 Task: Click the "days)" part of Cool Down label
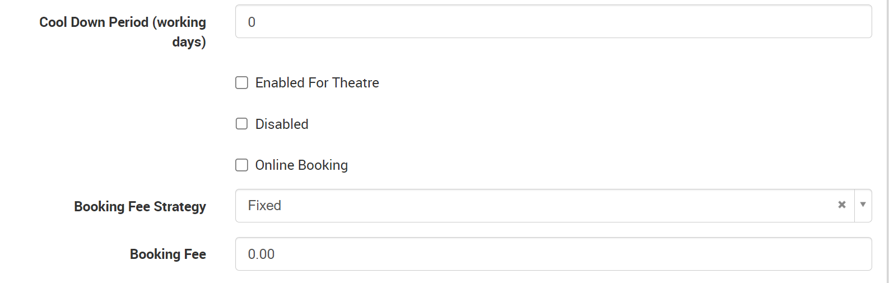pyautogui.click(x=189, y=42)
